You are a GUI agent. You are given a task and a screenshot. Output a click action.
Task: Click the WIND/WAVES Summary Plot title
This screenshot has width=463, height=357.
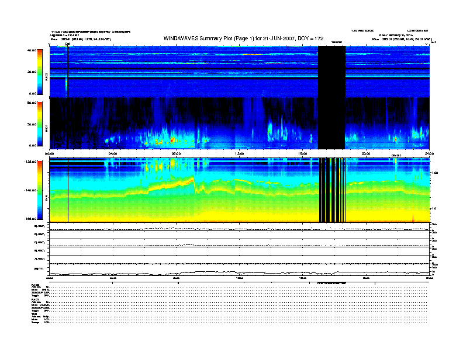pos(244,38)
